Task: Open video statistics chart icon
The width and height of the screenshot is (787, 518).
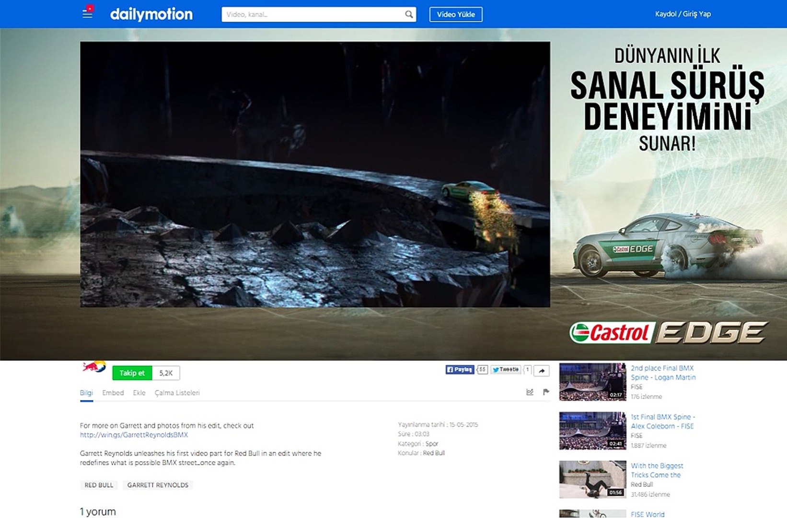Action: [529, 392]
